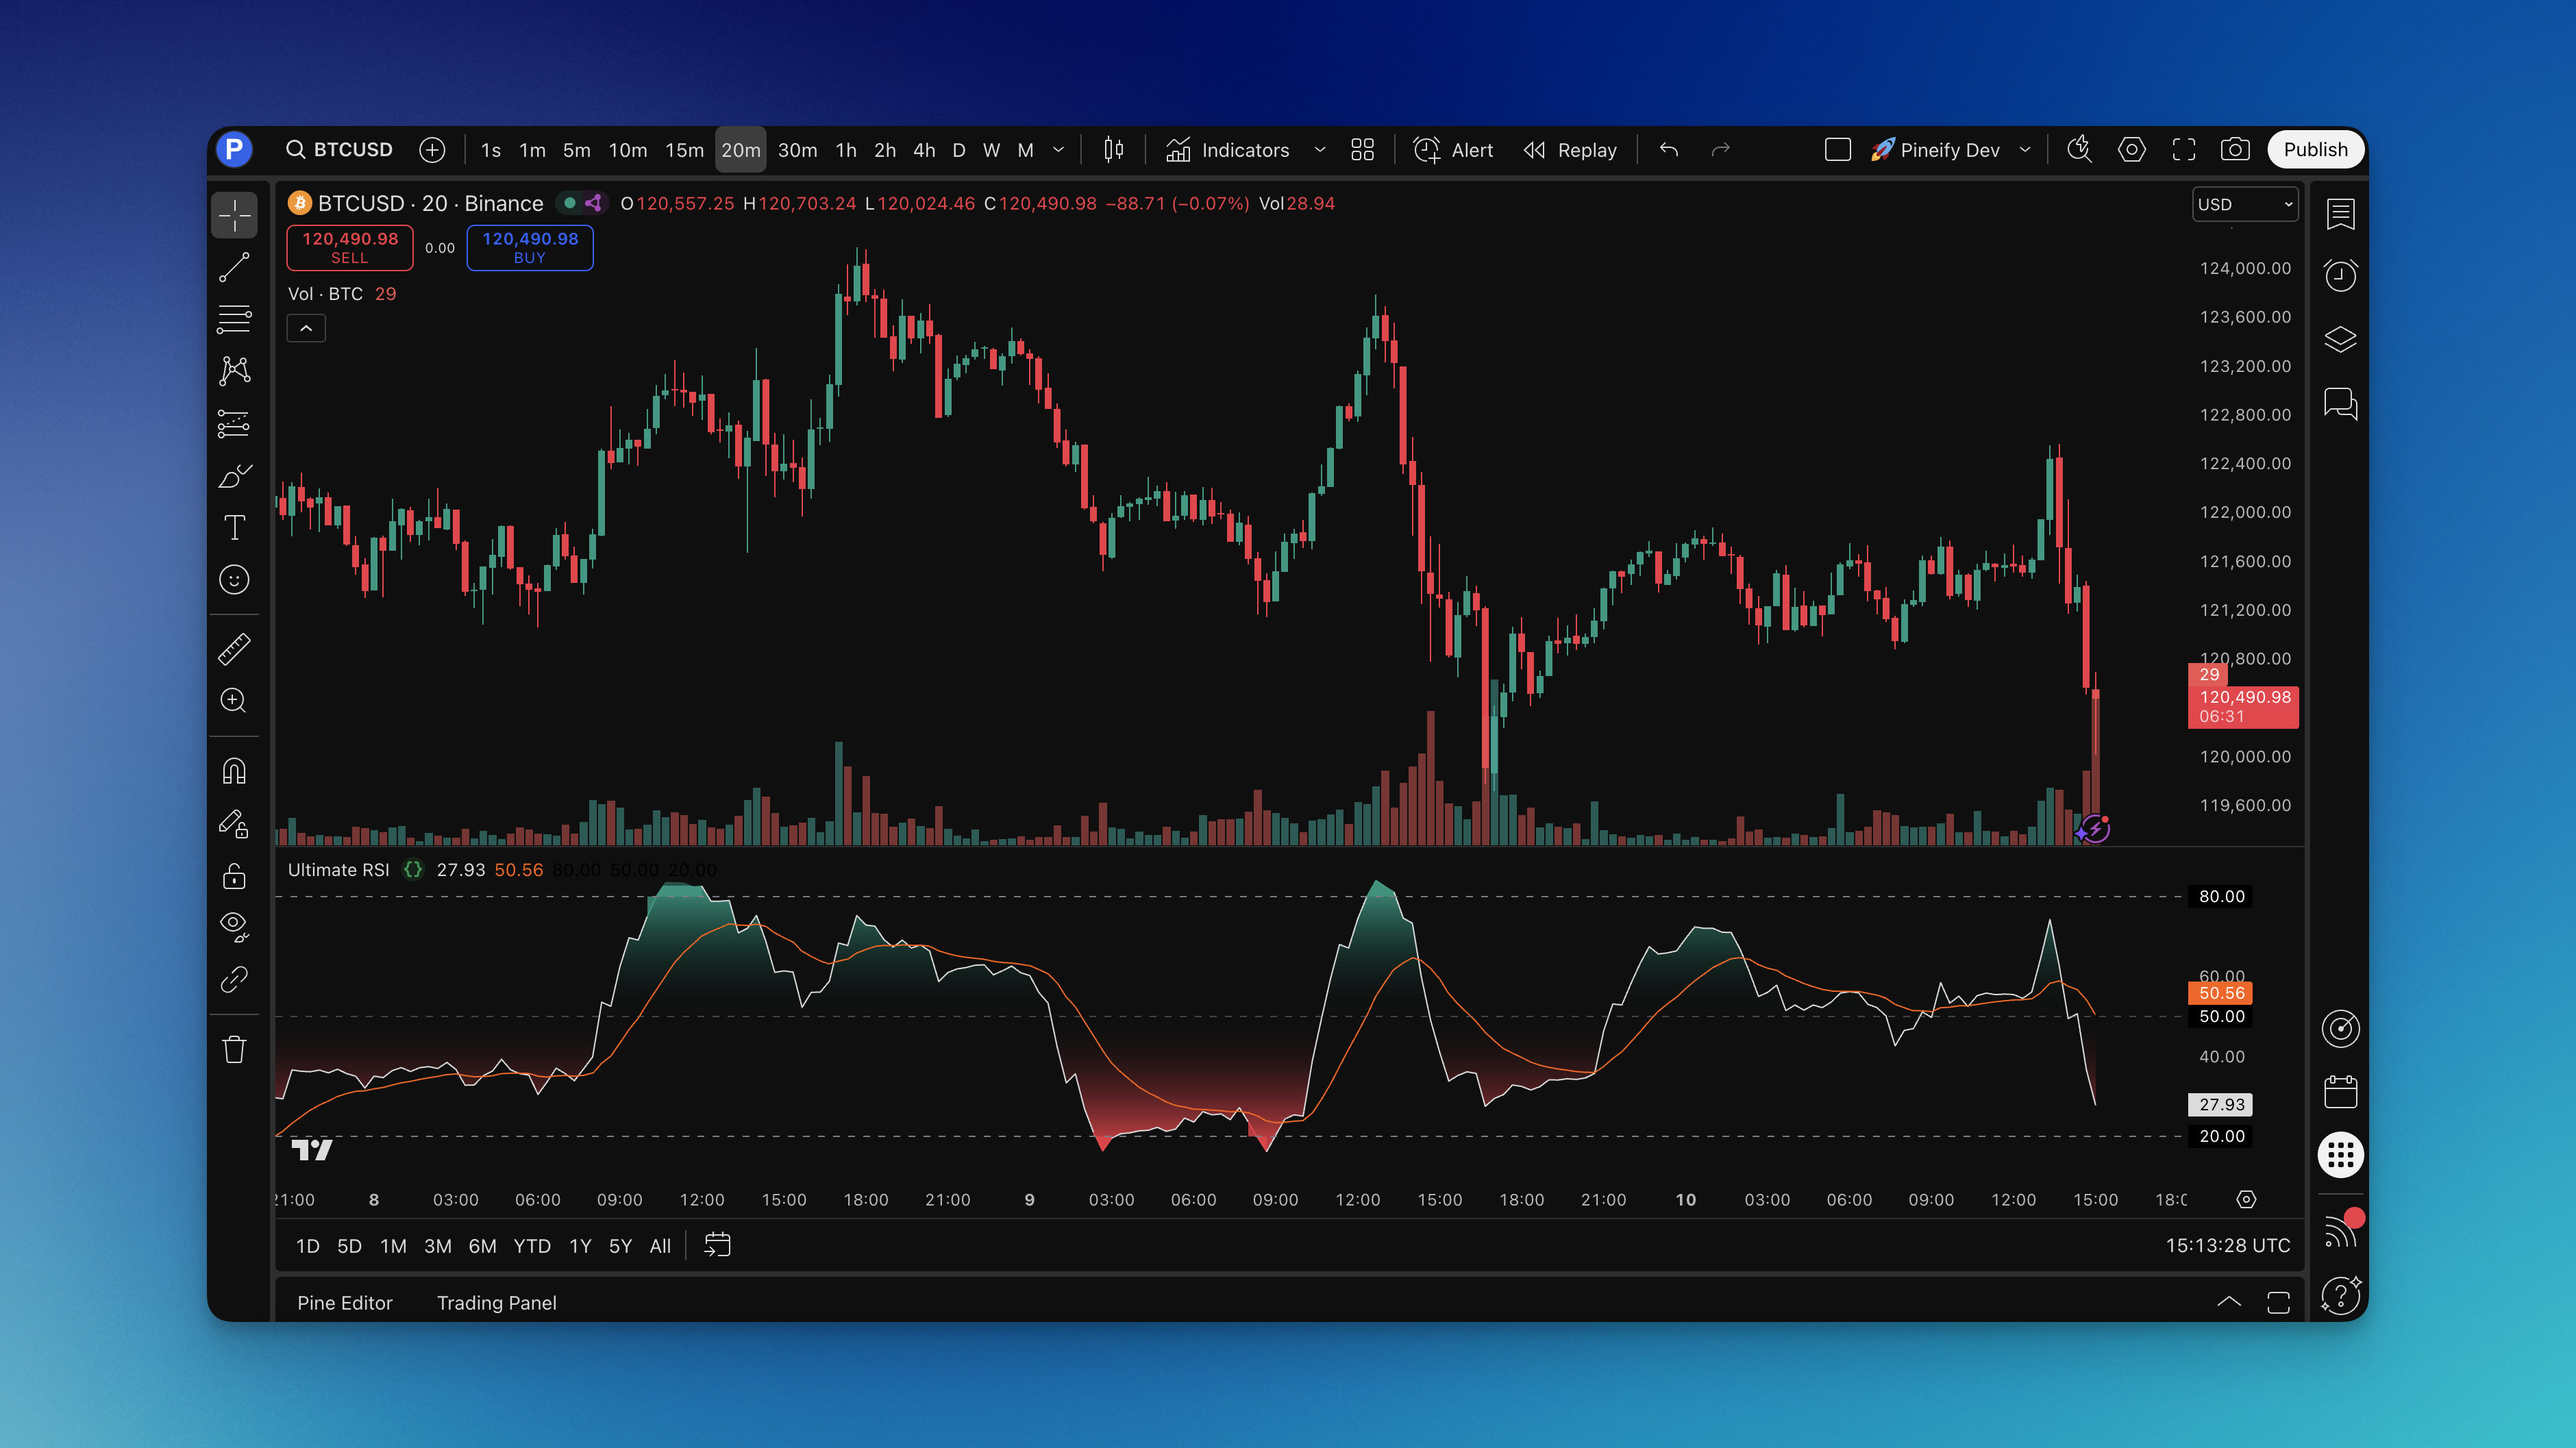Viewport: 2576px width, 1448px height.
Task: Select the Fibonacci retracement tool
Action: point(234,319)
